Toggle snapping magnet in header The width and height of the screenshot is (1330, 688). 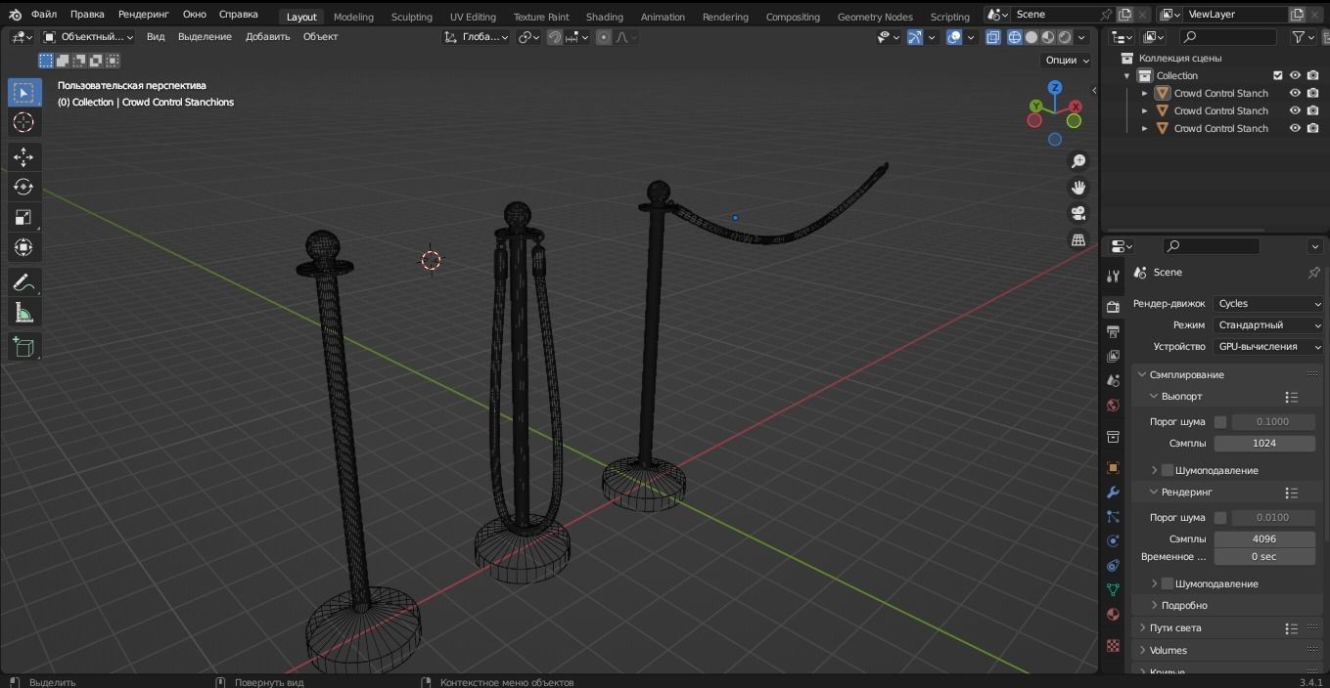555,37
